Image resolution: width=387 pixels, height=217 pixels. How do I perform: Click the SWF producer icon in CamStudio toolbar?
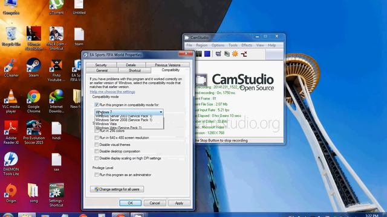[x=244, y=54]
